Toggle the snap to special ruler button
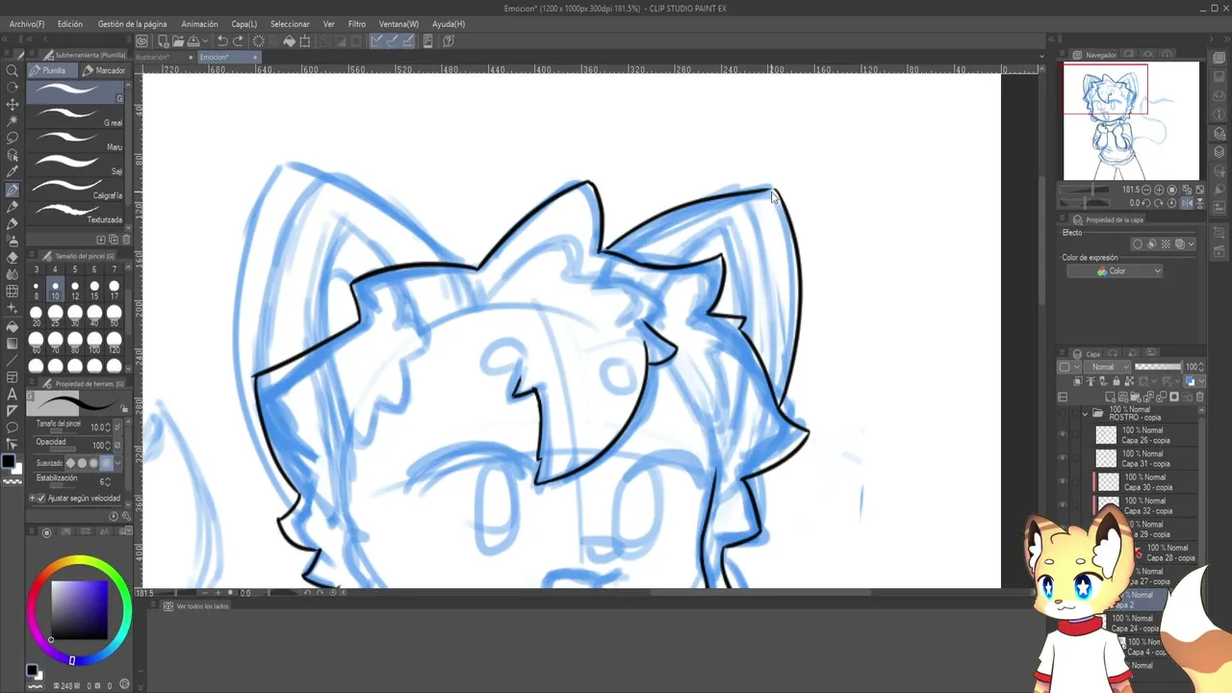Image resolution: width=1232 pixels, height=693 pixels. (393, 40)
